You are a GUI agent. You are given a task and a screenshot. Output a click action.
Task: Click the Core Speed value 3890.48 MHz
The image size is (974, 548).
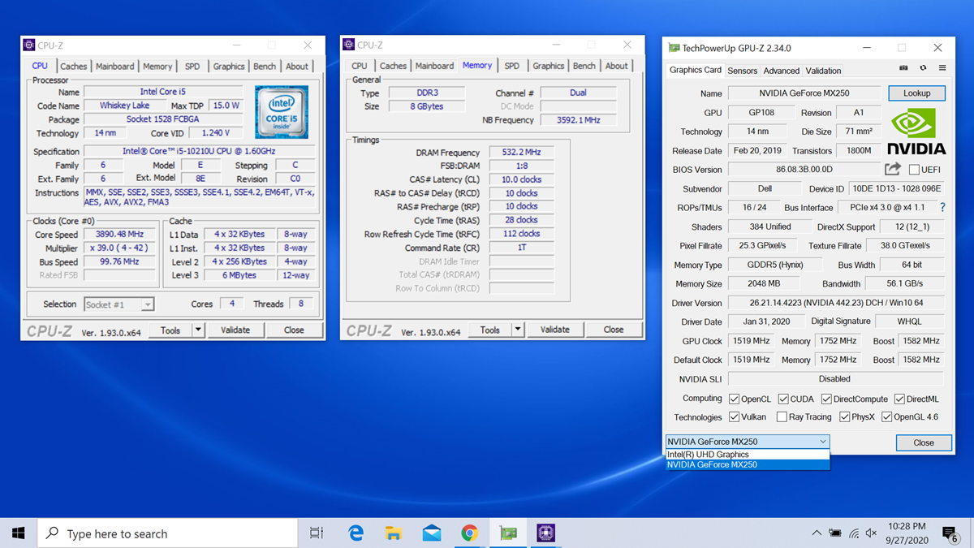(x=118, y=235)
